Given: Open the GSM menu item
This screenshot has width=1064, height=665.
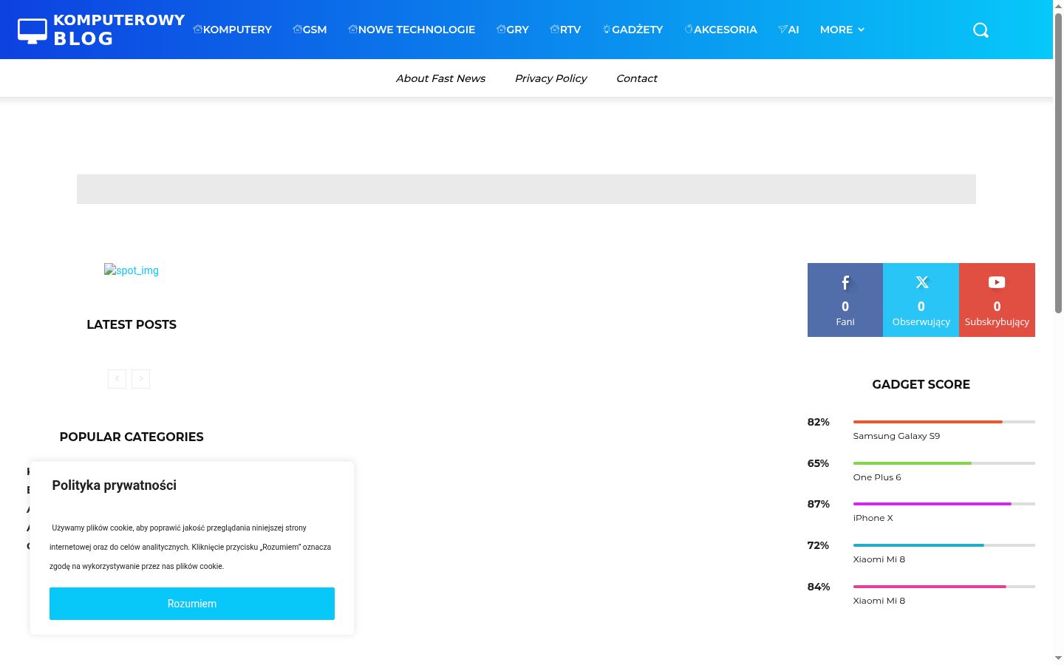Looking at the screenshot, I should (x=310, y=30).
